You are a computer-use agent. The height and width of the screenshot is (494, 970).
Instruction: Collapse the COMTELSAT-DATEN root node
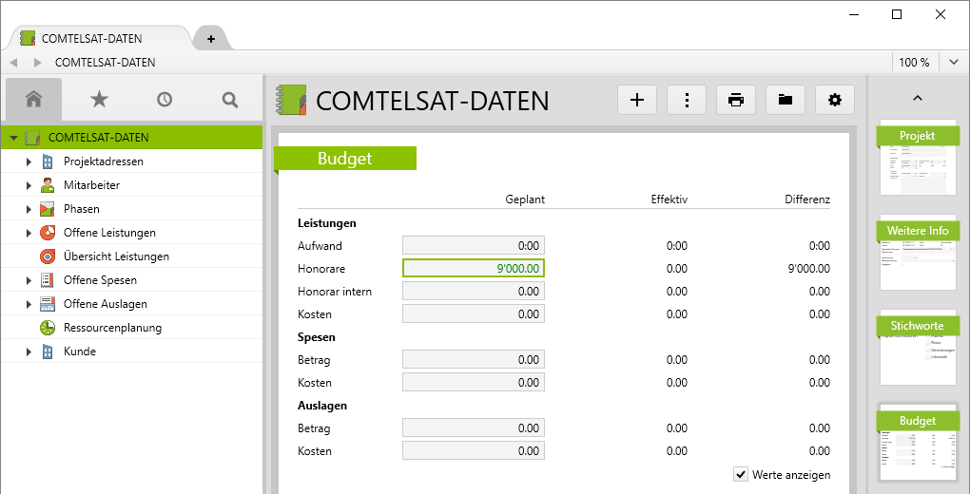[13, 138]
